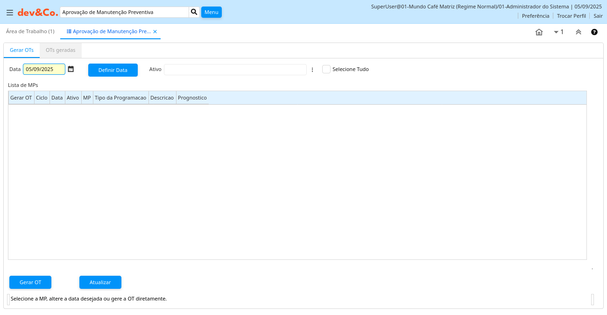This screenshot has height=315, width=607.
Task: Open the help question mark icon
Action: tap(594, 32)
